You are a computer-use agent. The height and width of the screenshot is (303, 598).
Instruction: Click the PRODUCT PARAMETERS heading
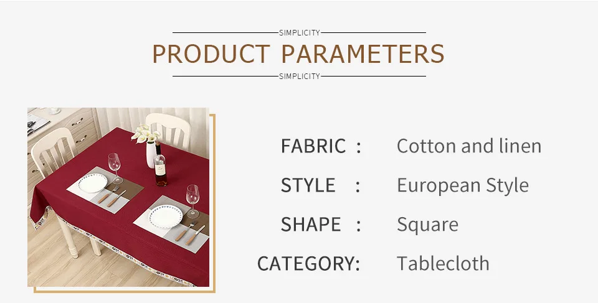click(x=298, y=54)
